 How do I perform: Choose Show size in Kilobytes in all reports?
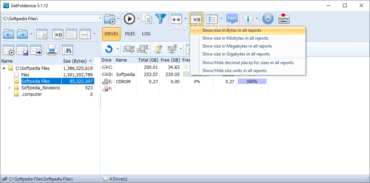coord(247,38)
